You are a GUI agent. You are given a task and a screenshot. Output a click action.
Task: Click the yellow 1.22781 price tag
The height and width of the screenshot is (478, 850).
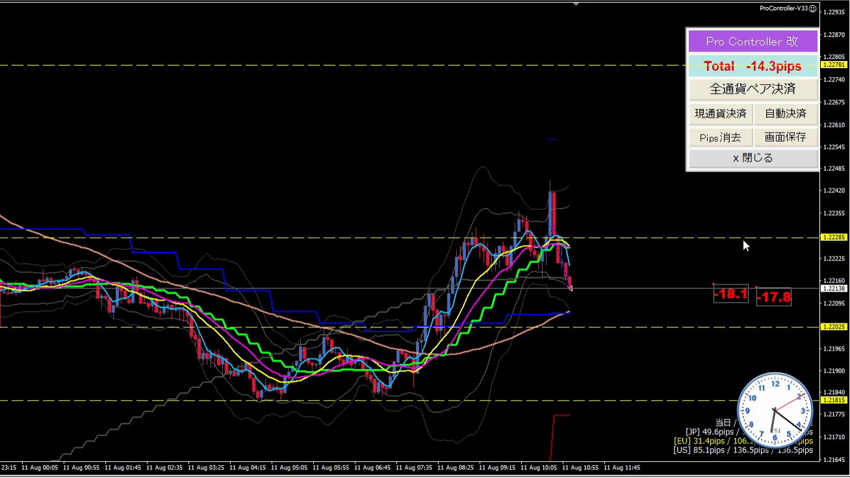coord(834,65)
